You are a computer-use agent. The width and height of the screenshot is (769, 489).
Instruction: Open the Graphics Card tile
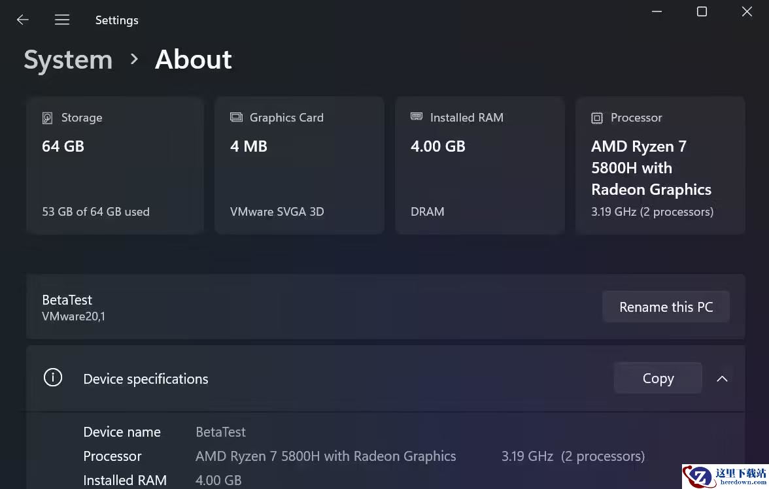[x=299, y=165]
